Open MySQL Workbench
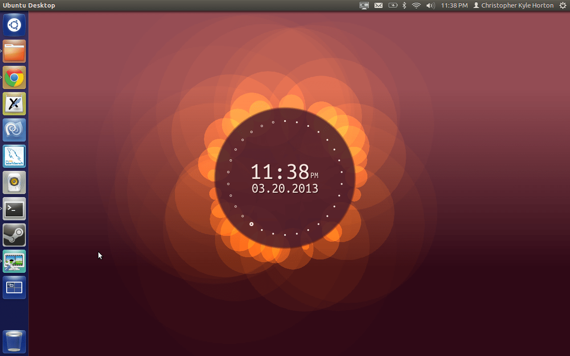 click(x=14, y=156)
